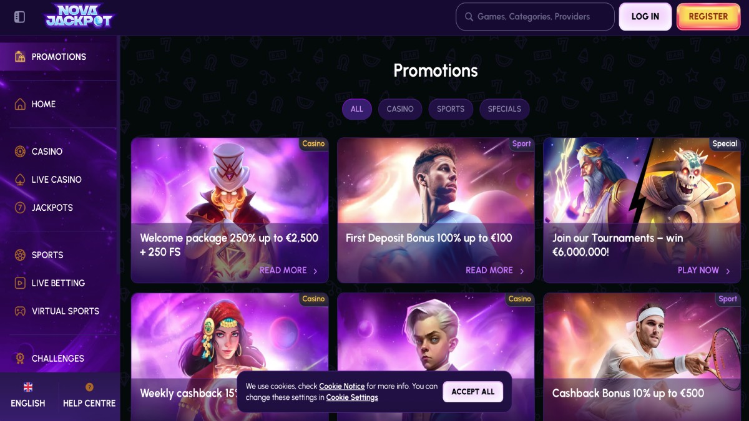This screenshot has height=421, width=749.
Task: Click the Home house icon in sidebar
Action: point(20,104)
